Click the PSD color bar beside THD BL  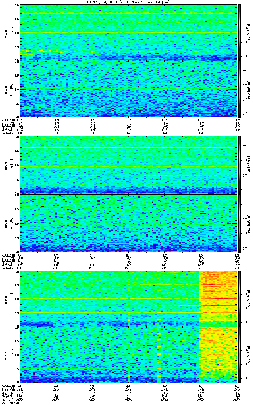pyautogui.click(x=240, y=165)
